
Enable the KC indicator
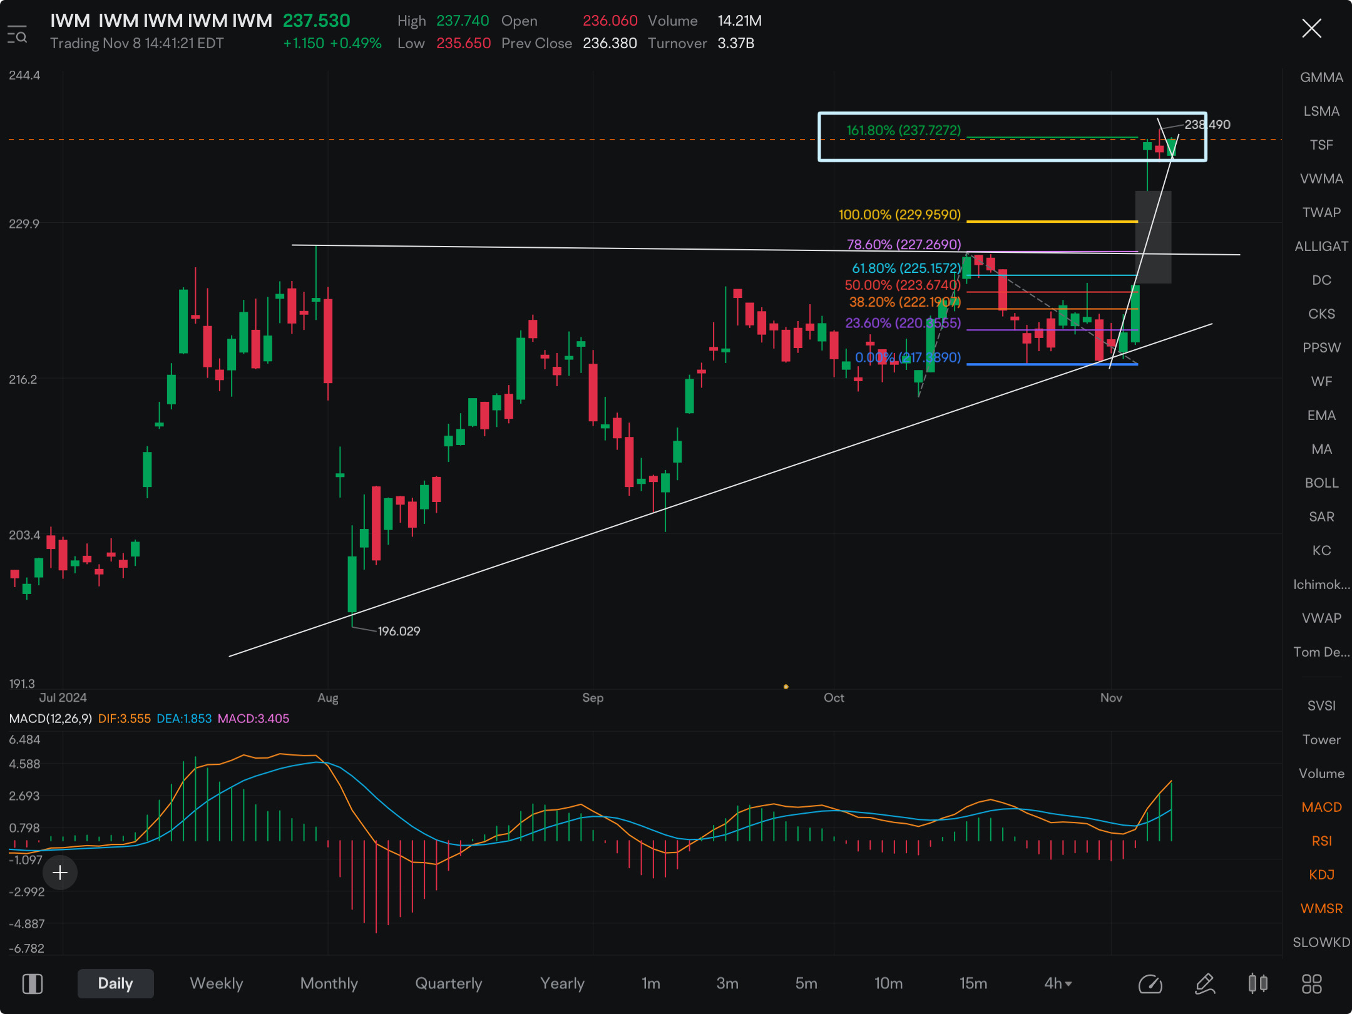click(x=1321, y=551)
